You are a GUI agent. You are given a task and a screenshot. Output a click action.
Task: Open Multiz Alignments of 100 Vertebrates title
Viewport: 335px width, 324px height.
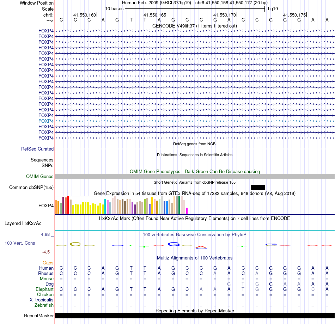coord(195,258)
